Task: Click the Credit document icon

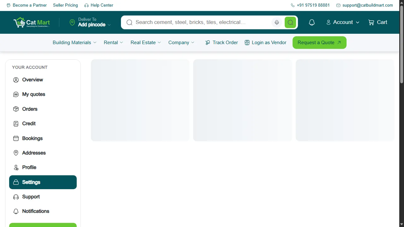Action: [x=16, y=124]
